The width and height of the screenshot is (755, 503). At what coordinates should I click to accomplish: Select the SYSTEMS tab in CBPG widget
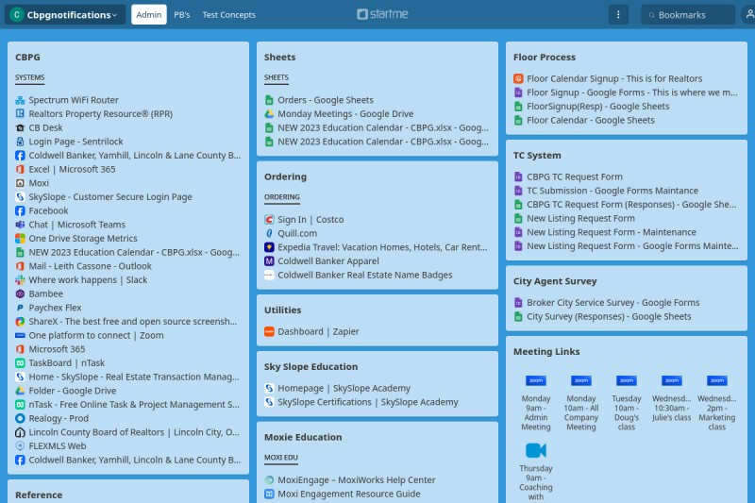30,78
